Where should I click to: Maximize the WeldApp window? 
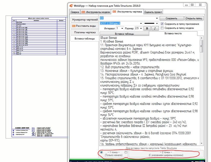[192, 5]
